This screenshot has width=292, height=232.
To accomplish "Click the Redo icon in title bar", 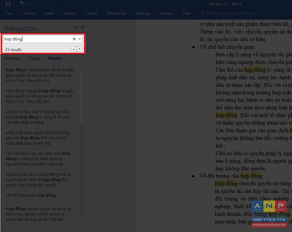I will [38, 3].
